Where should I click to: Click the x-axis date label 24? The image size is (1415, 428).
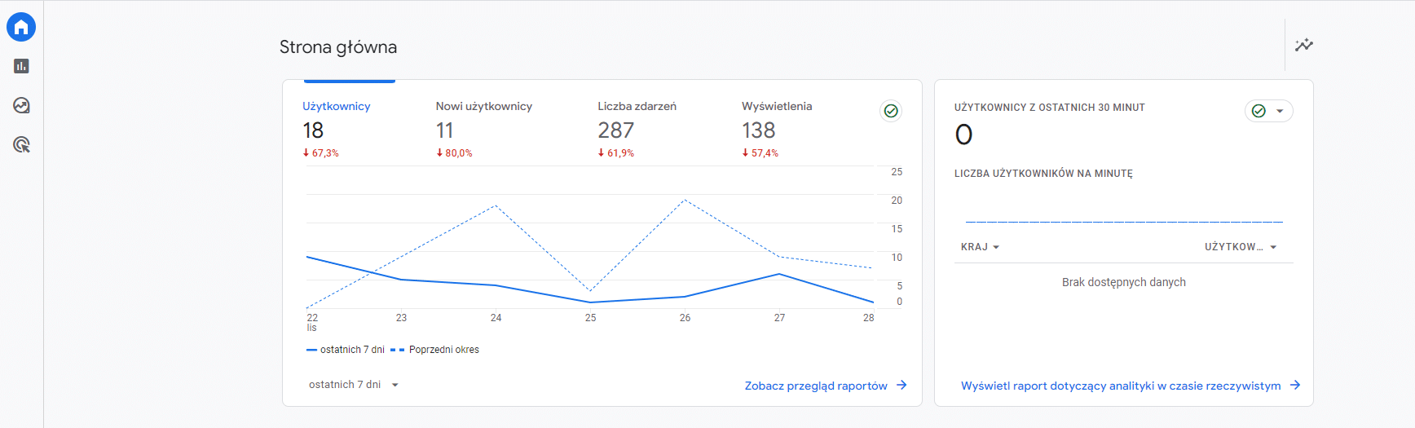point(496,318)
